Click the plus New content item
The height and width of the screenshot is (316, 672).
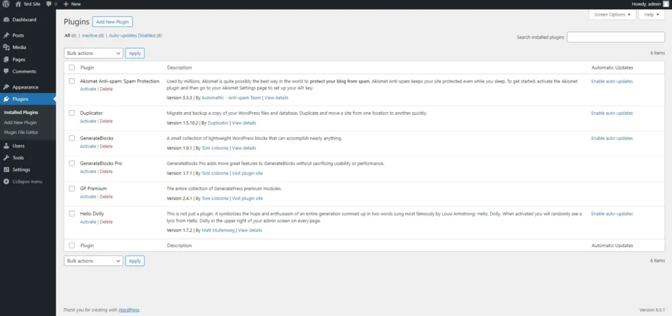point(72,4)
